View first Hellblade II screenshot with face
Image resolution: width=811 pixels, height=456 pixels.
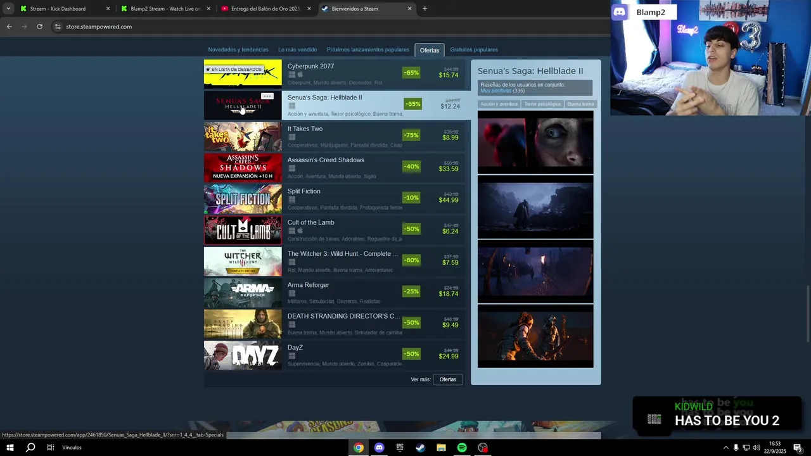(x=535, y=143)
